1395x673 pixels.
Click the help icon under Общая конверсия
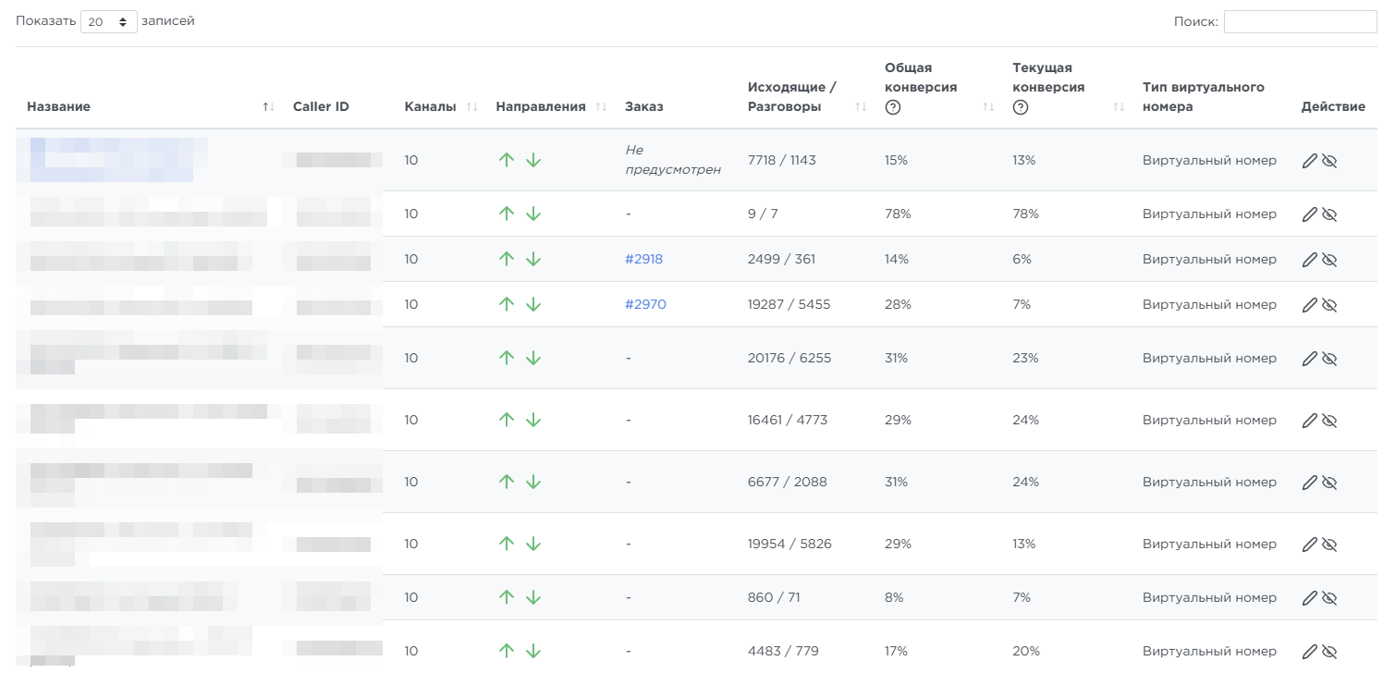[x=892, y=107]
